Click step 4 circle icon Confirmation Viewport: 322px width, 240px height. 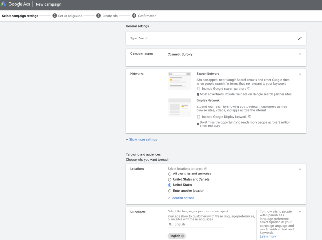click(134, 16)
